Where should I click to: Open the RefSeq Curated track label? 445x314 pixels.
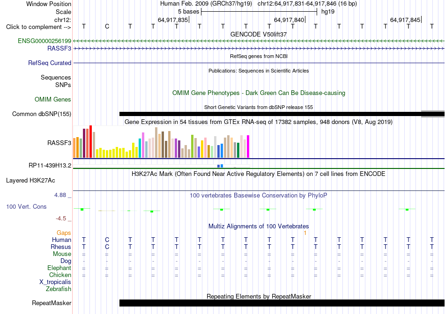pos(50,63)
